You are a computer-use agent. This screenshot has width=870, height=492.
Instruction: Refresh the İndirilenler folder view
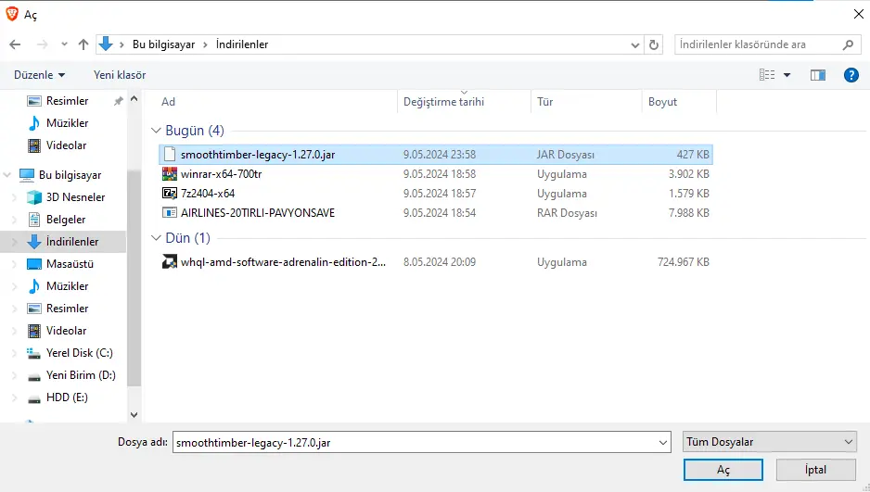pos(654,44)
